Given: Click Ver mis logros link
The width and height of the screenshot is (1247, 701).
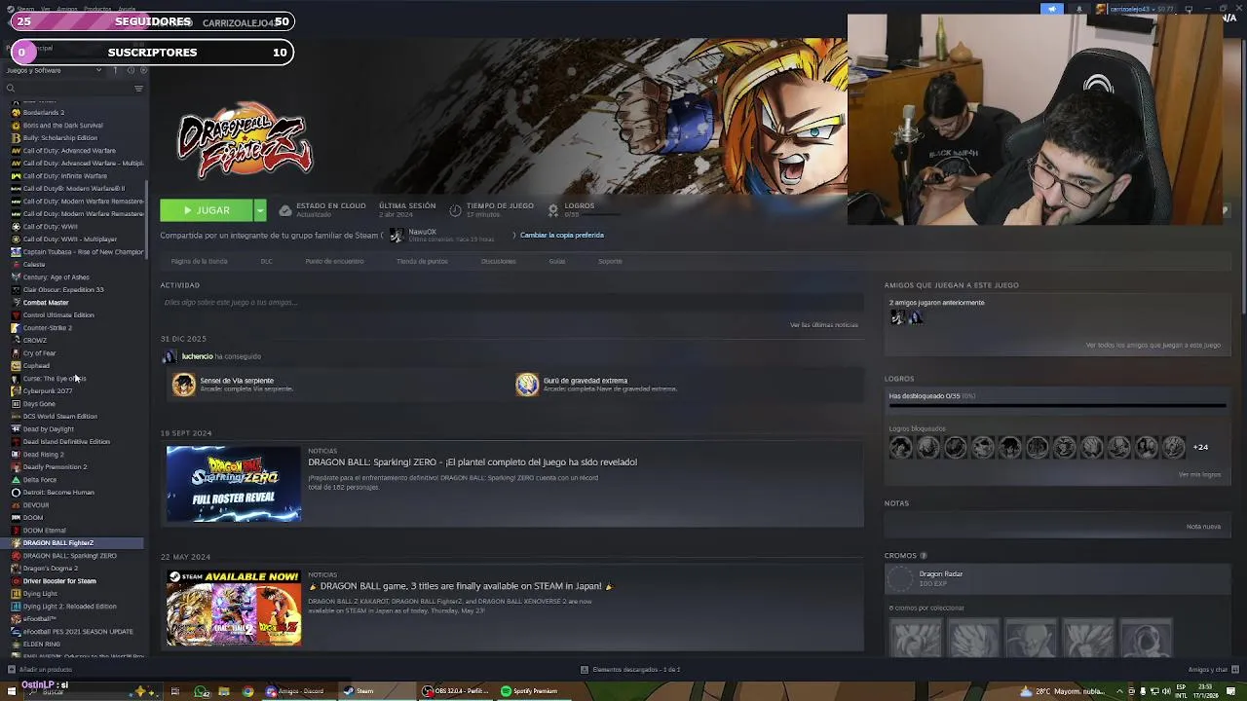Looking at the screenshot, I should (x=1199, y=475).
